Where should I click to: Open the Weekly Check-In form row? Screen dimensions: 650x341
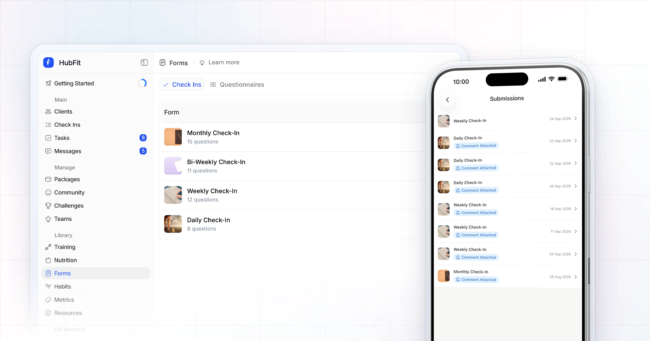click(294, 195)
